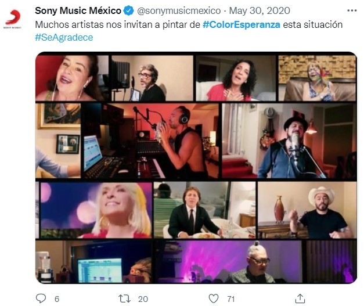Click the reply speech bubble icon
The width and height of the screenshot is (364, 306).
(x=41, y=298)
